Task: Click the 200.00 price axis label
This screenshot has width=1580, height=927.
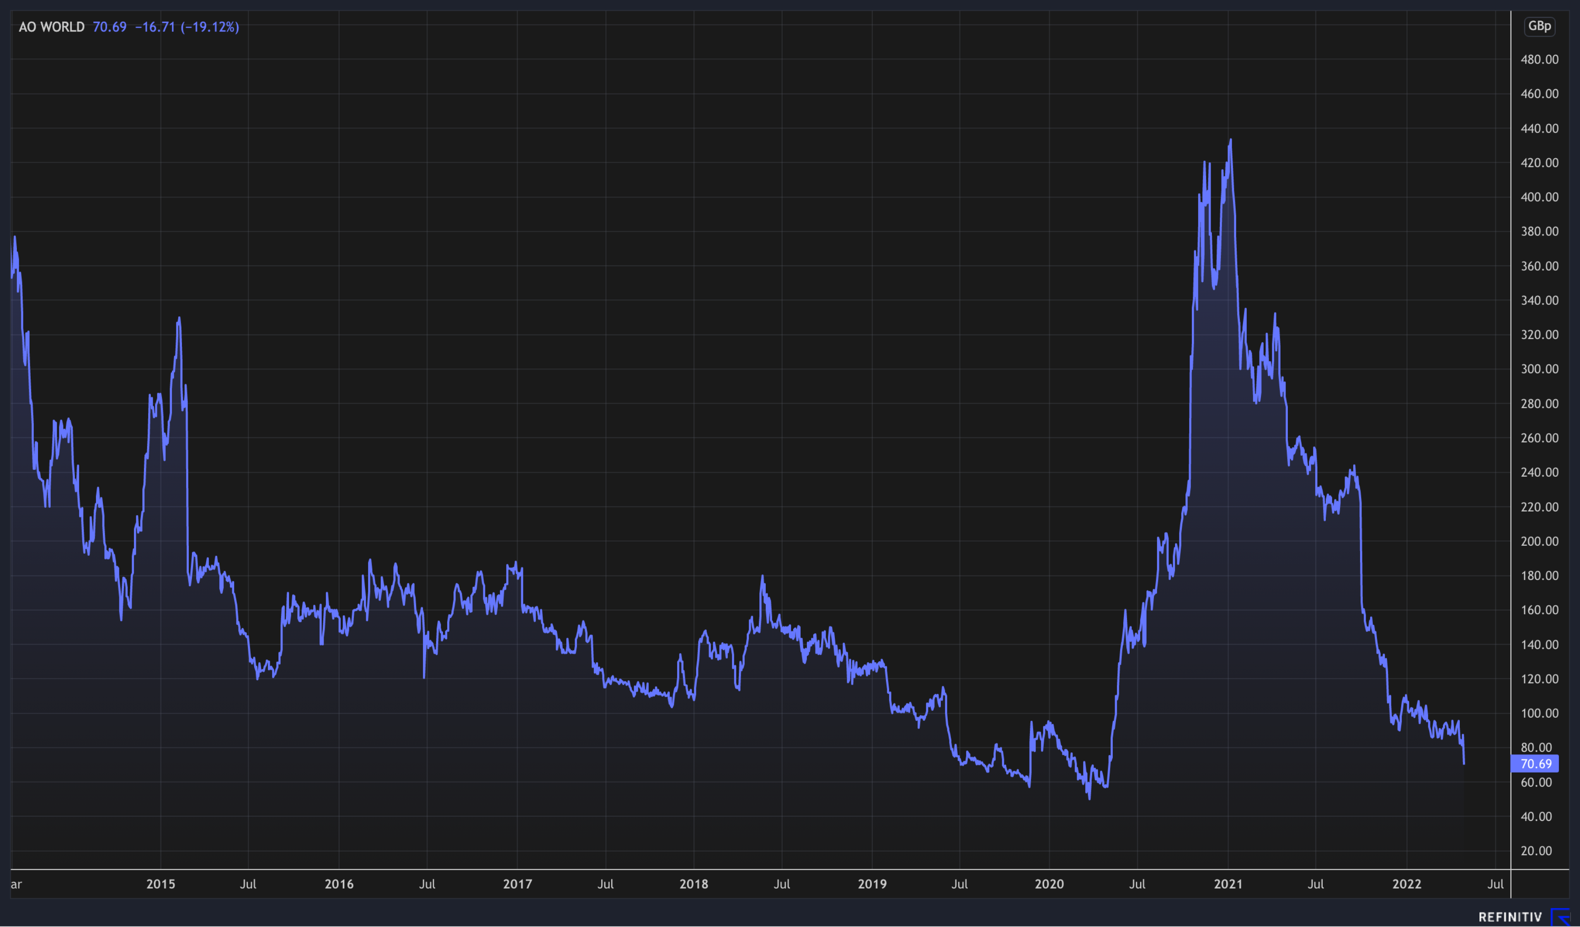Action: (x=1539, y=542)
